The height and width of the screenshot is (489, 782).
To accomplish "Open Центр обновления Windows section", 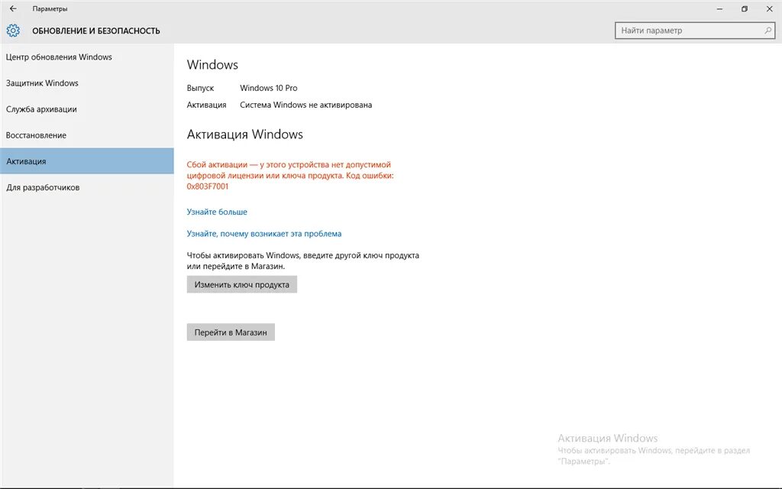I will tap(87, 57).
